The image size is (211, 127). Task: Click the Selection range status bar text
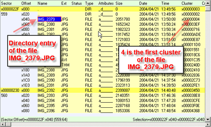168,120
